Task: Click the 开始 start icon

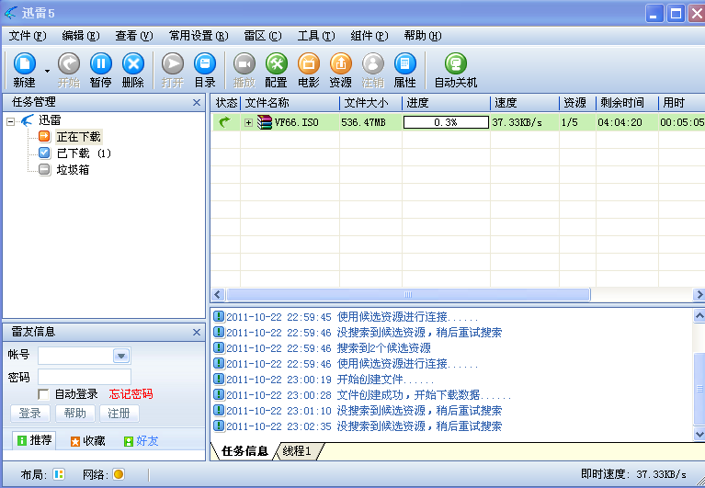Action: click(69, 63)
